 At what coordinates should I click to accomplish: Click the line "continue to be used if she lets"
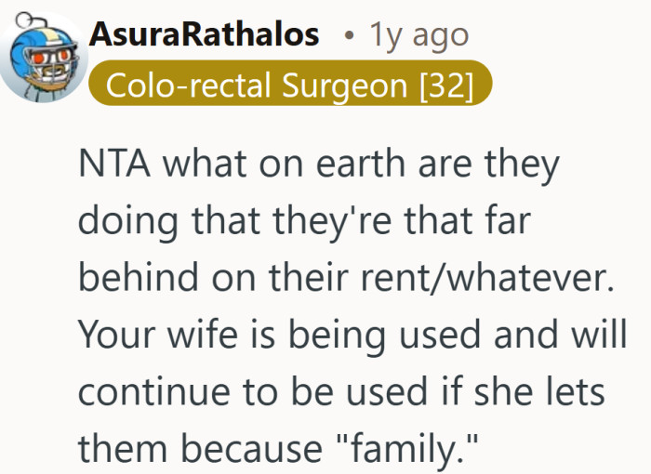click(x=341, y=389)
